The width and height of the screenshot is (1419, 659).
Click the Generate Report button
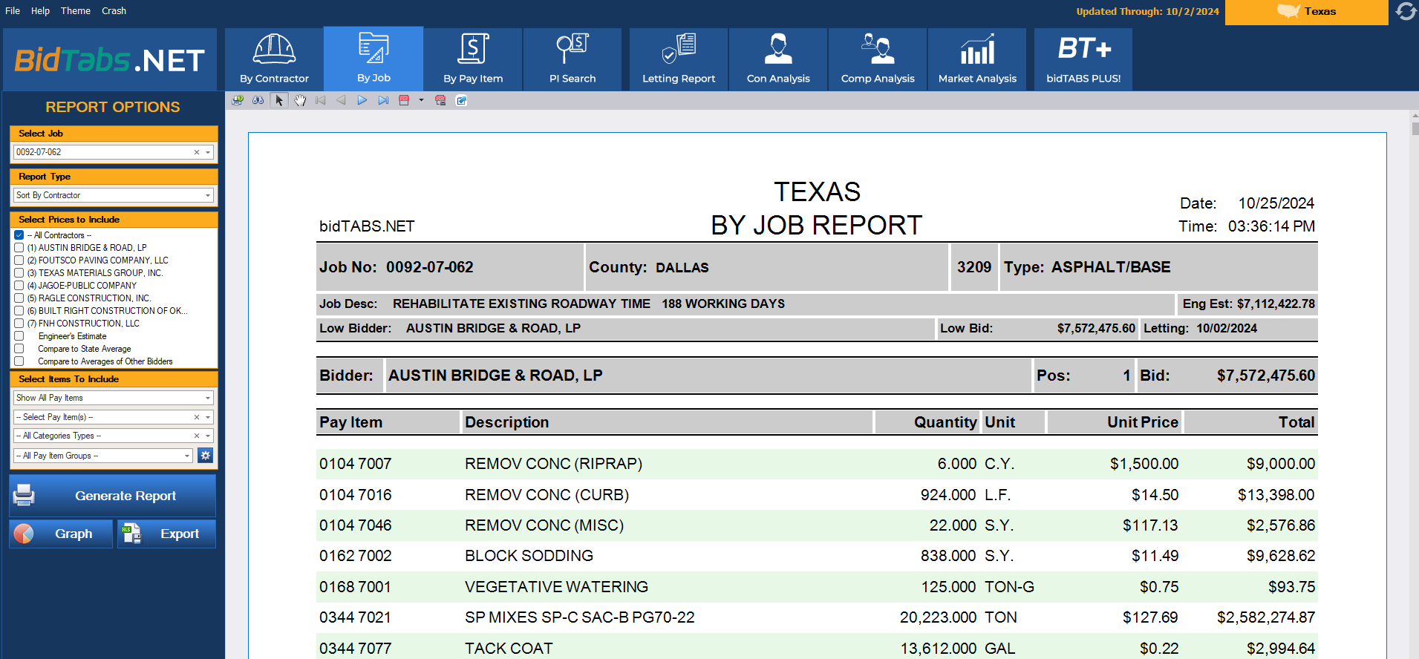click(x=113, y=496)
